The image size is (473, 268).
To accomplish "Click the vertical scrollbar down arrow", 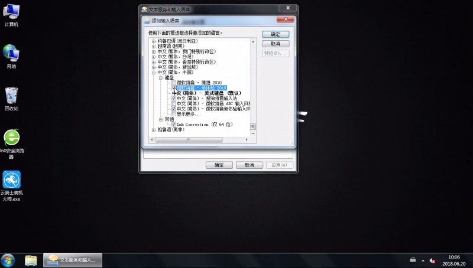I will click(253, 133).
